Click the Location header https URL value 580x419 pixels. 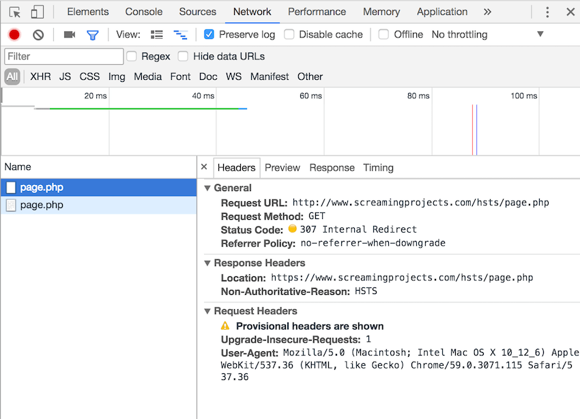coord(402,278)
